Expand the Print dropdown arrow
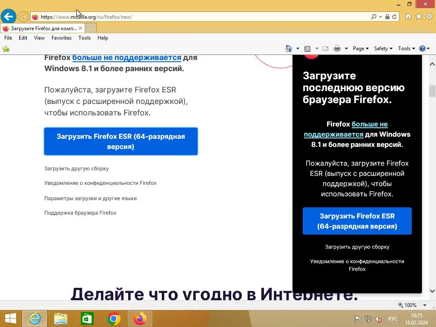 [x=347, y=49]
